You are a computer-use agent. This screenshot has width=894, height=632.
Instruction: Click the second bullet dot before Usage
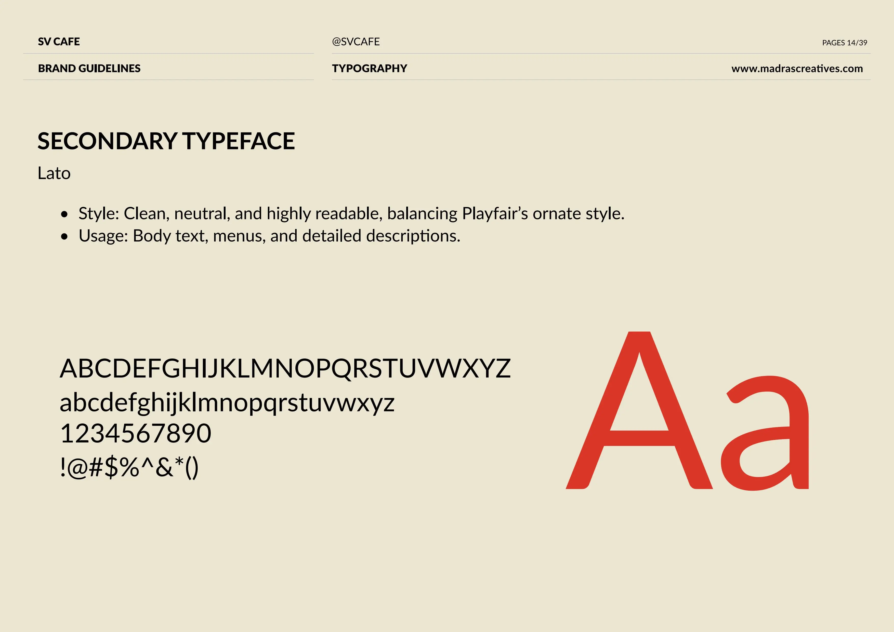[64, 237]
